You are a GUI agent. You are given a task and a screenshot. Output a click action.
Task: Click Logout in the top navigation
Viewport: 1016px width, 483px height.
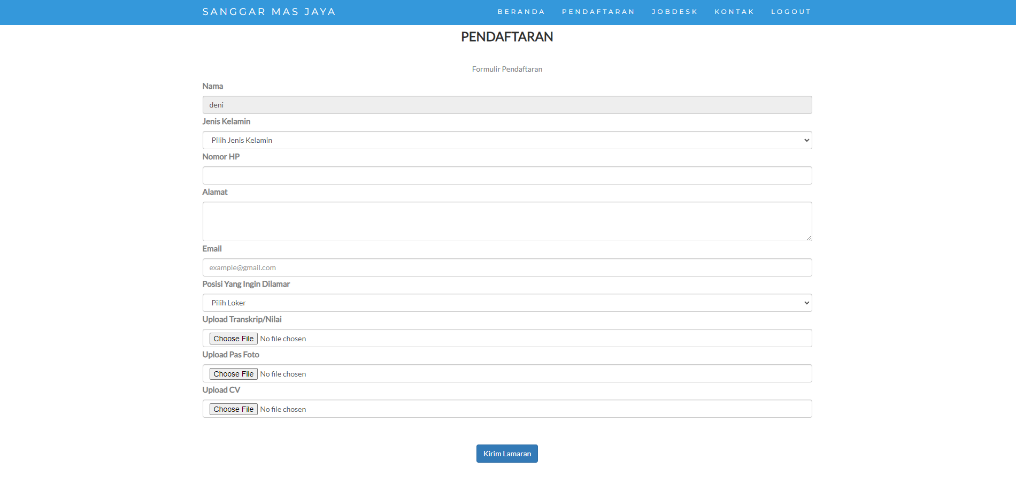791,12
